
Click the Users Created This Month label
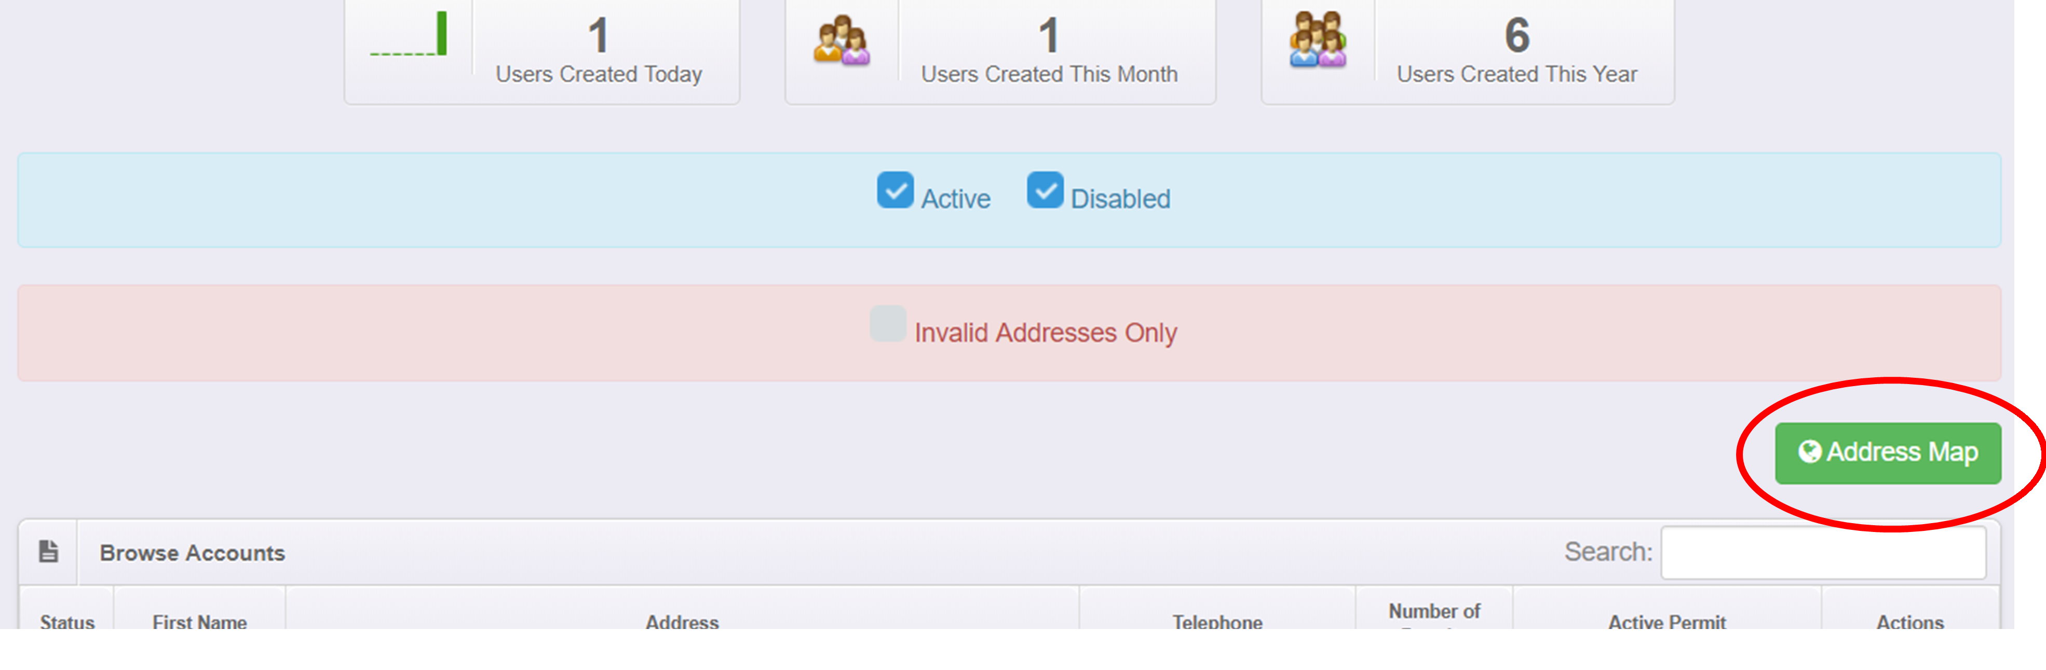coord(1048,74)
